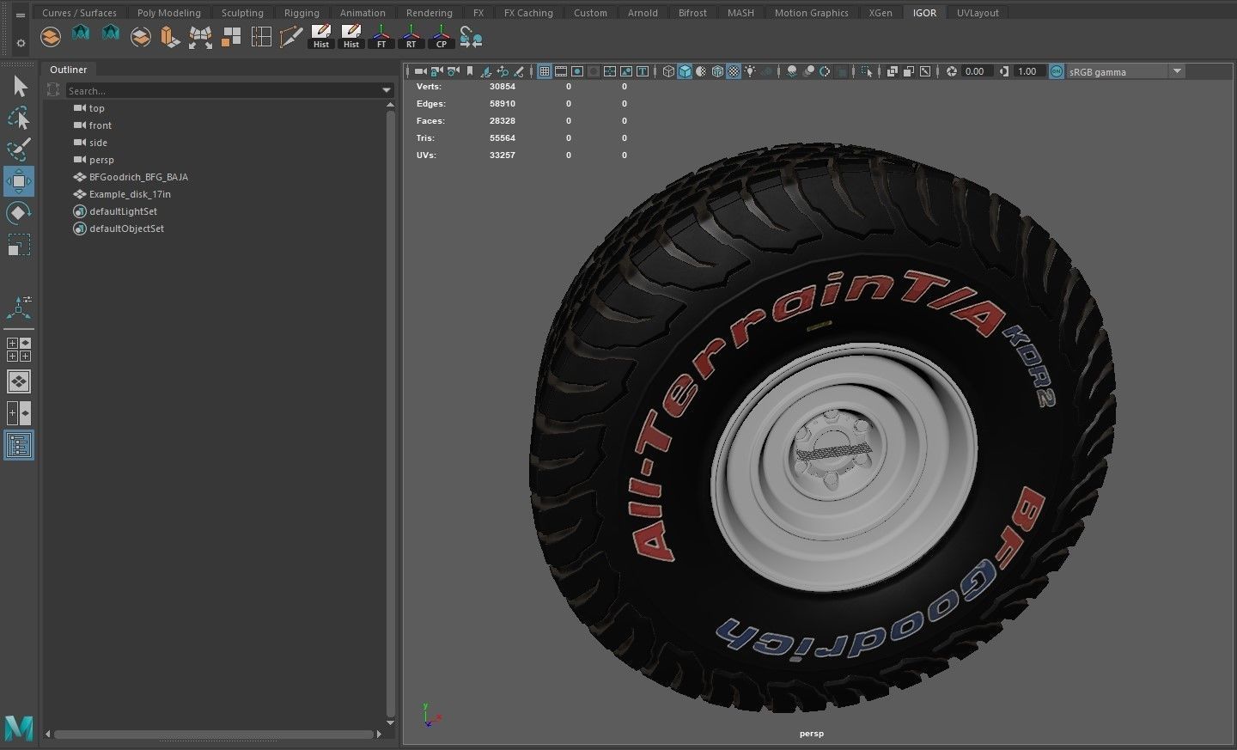
Task: Click the gamma contrast icon
Action: coord(1003,71)
